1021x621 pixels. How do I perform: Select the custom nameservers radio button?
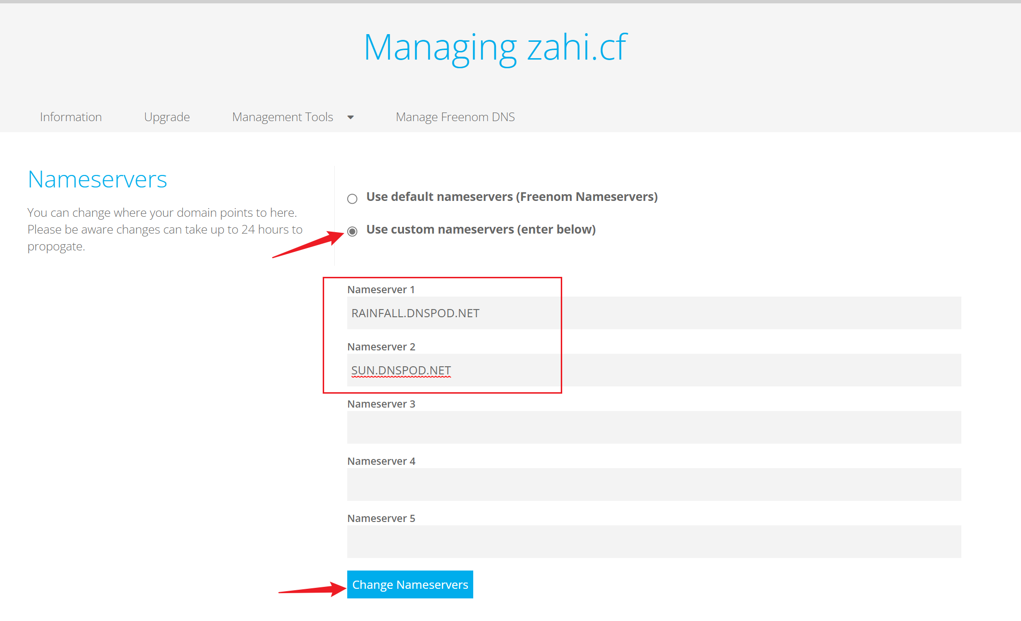[x=353, y=232]
